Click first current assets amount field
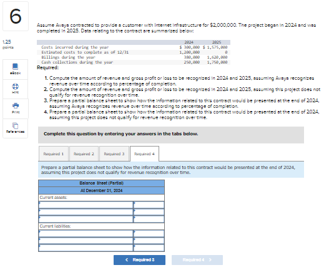Image resolution: width=329 pixels, height=270 pixels. coord(149,205)
